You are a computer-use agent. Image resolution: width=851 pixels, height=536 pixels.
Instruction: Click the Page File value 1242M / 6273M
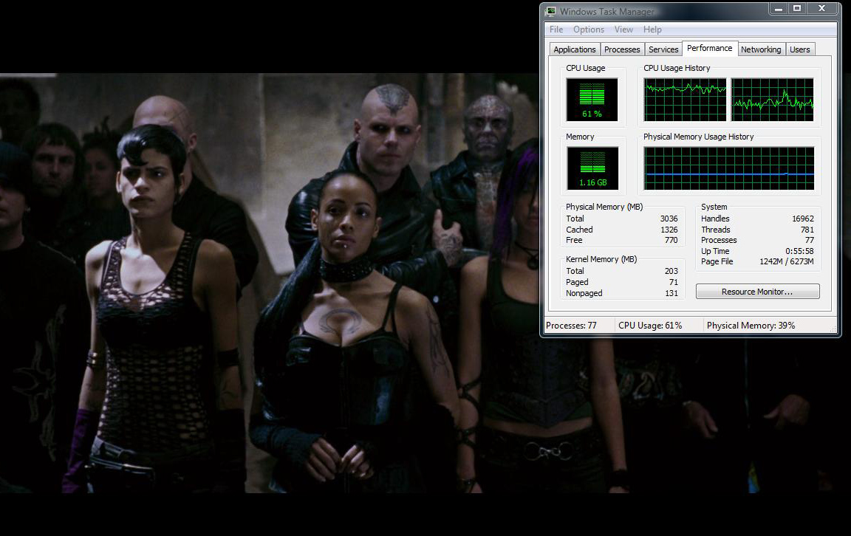(x=787, y=261)
